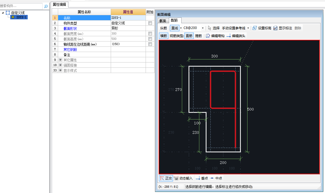This screenshot has height=193, width=325.
Task: Switch to the 截面 tab
Action: click(163, 21)
